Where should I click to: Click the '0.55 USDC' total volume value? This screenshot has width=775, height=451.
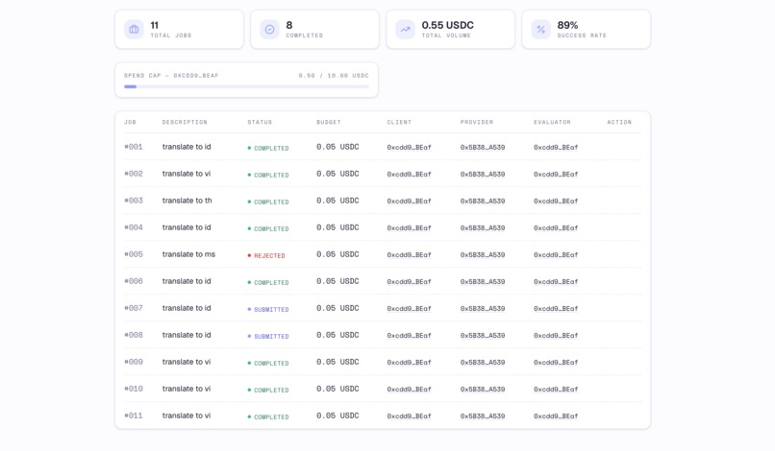447,25
